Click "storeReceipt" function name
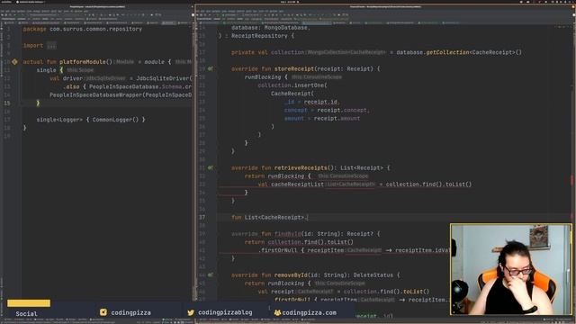576x324 pixels. [294, 68]
